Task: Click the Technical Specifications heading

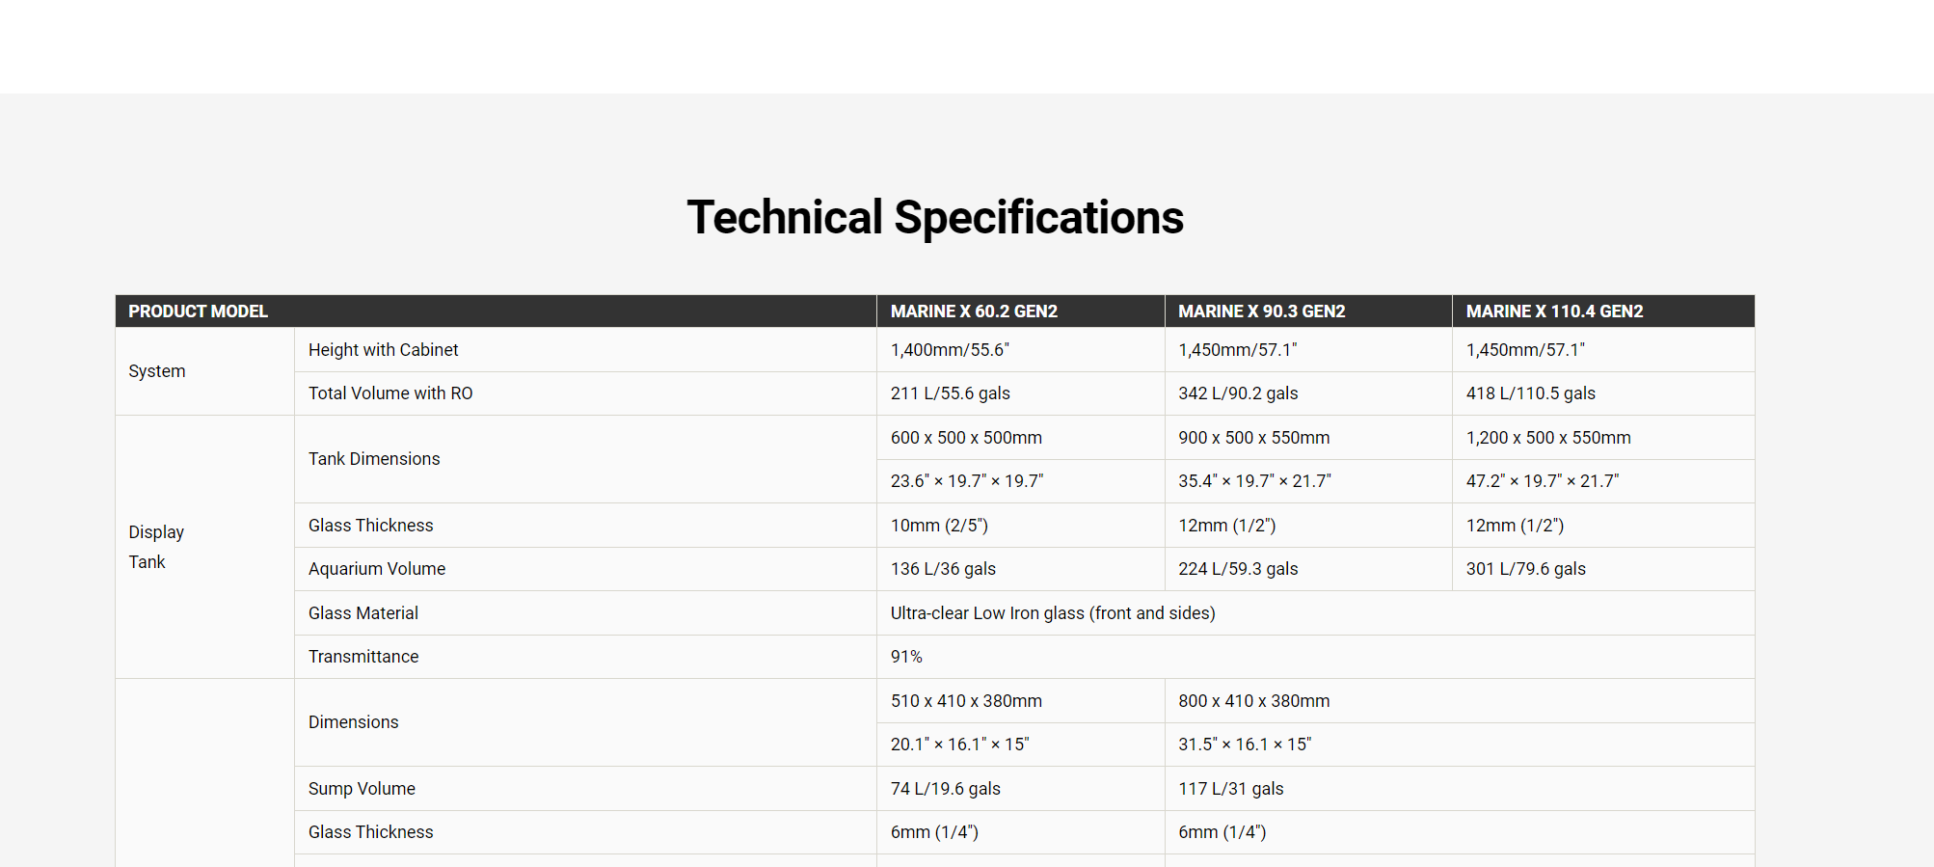Action: click(935, 218)
